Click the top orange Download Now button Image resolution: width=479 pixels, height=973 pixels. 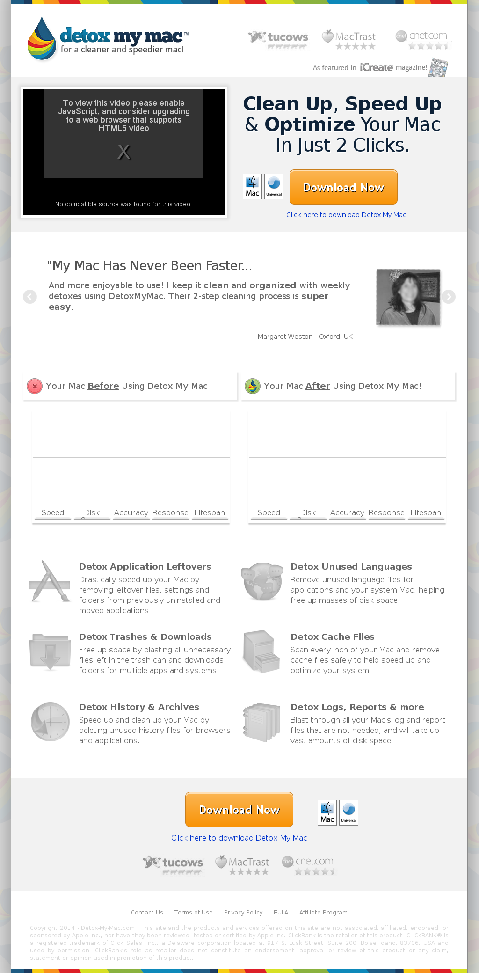coord(343,187)
